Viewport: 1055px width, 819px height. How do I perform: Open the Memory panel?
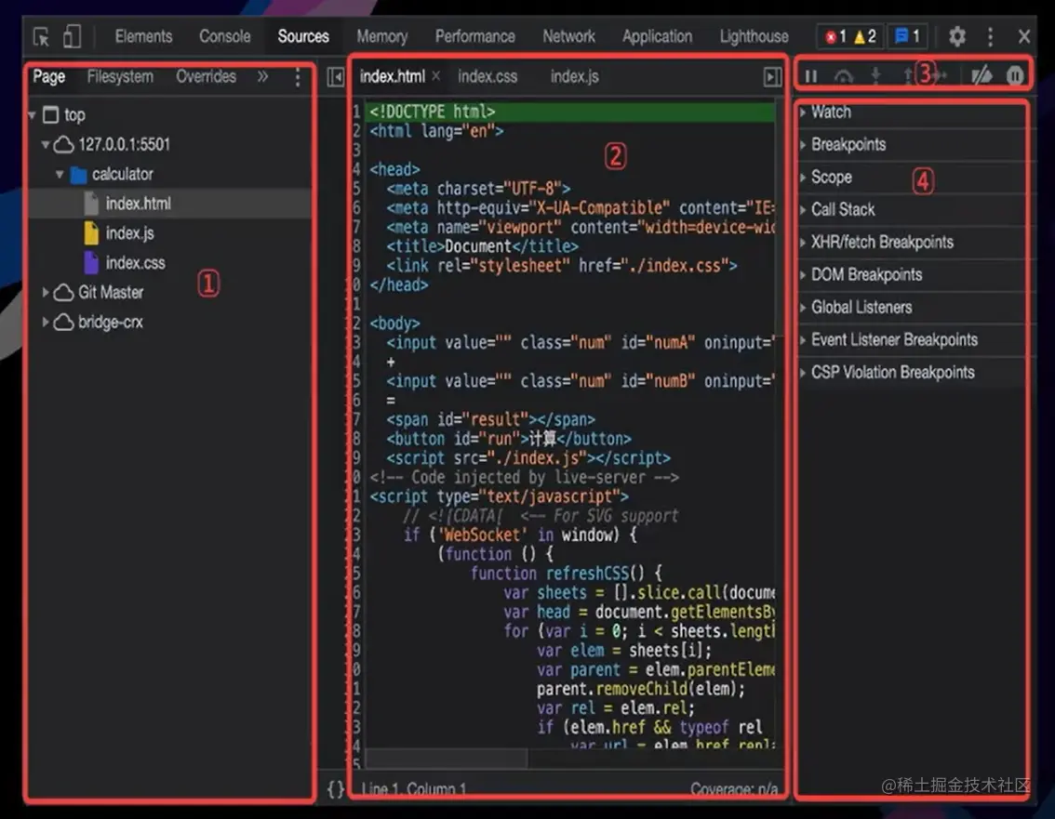tap(382, 36)
